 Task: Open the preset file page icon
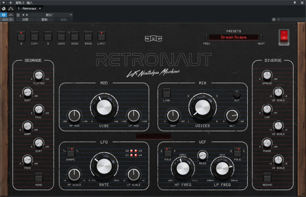[x=18, y=15]
